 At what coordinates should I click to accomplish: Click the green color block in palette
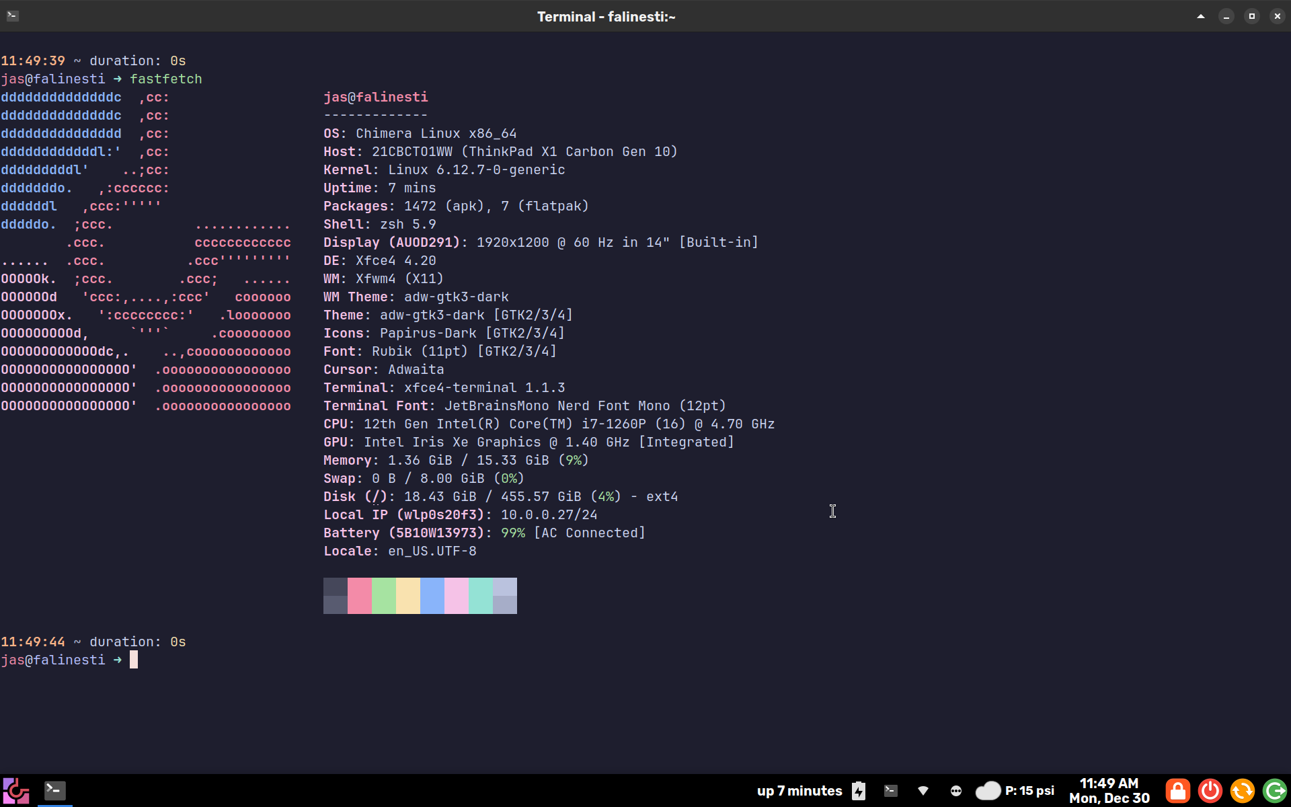point(384,596)
